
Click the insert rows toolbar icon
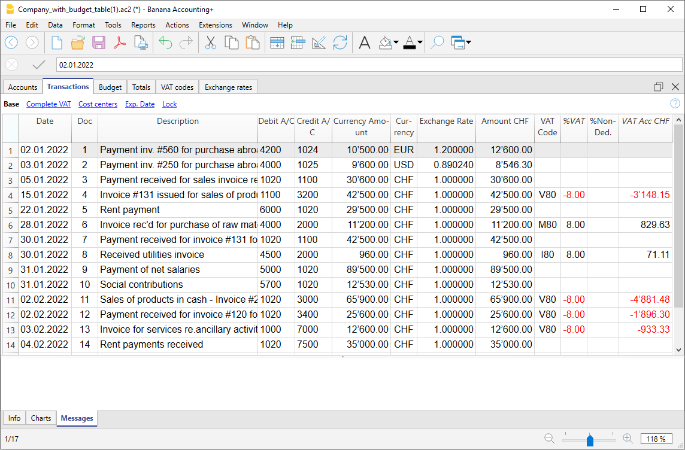[x=298, y=42]
